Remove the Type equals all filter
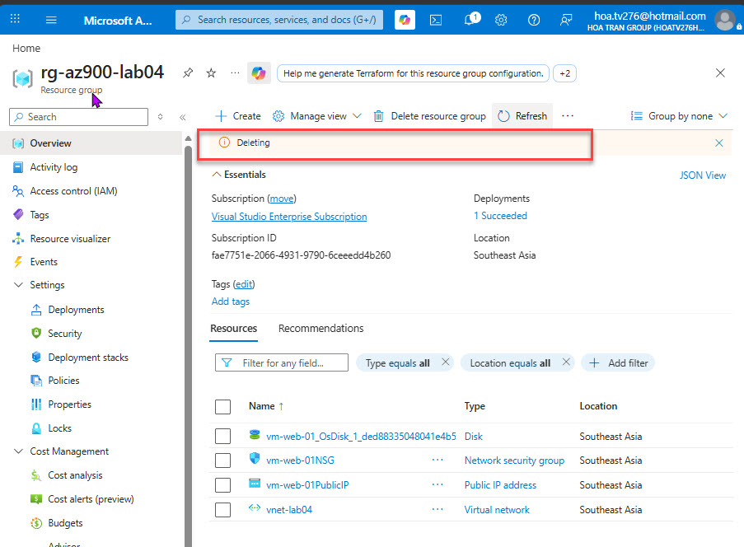Image resolution: width=744 pixels, height=547 pixels. click(445, 362)
